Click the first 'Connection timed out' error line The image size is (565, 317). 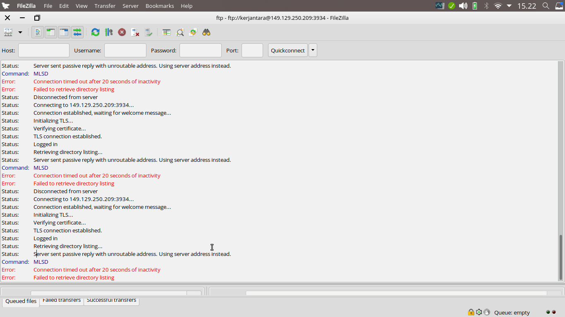pos(97,81)
